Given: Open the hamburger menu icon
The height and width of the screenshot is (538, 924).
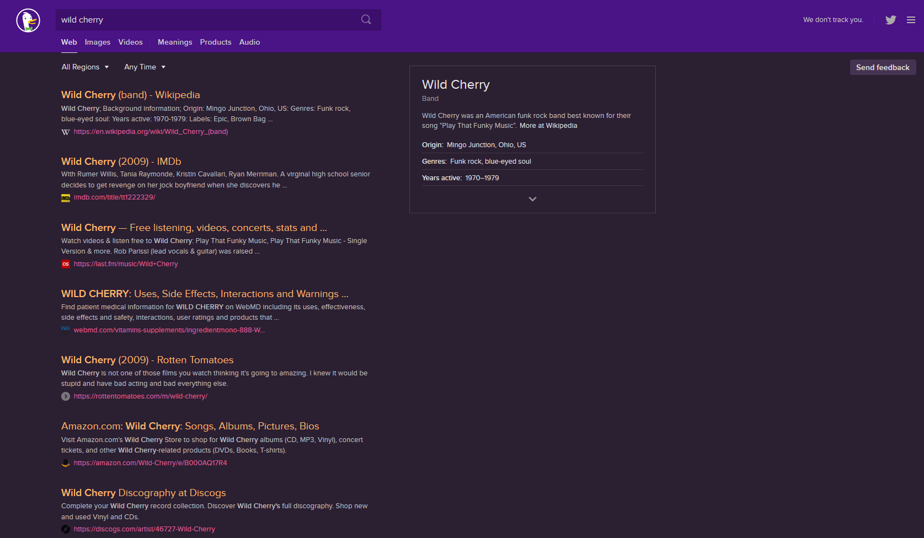Looking at the screenshot, I should (x=911, y=20).
